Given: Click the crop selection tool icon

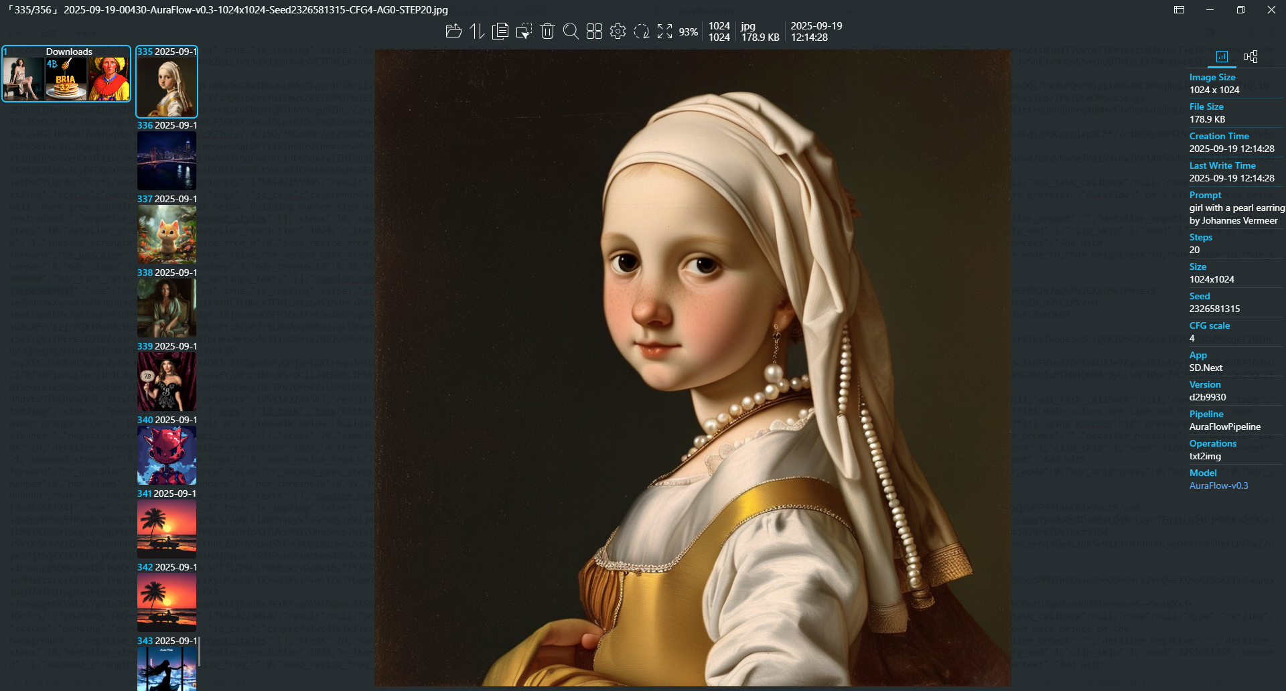Looking at the screenshot, I should click(524, 31).
